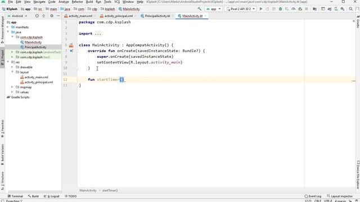
Task: Open the SDK Manager icon
Action: [343, 9]
